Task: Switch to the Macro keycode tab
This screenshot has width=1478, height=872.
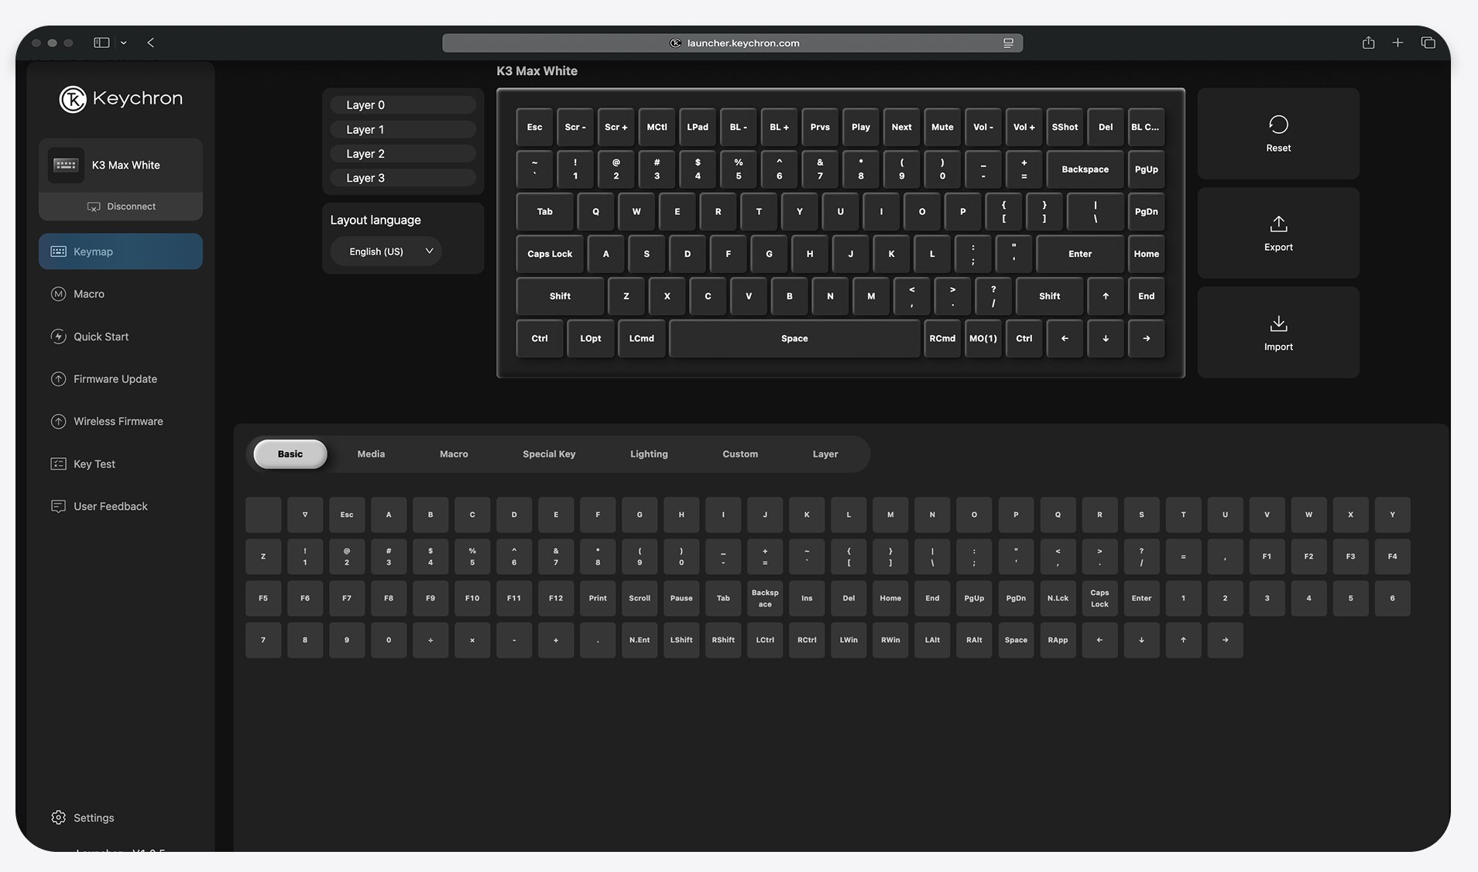Action: coord(454,454)
